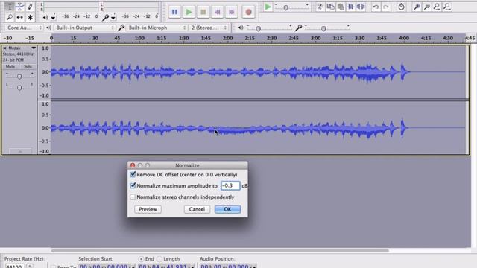Click the 2:00 mark on timeline ruler
This screenshot has height=268, width=477.
(x=227, y=38)
